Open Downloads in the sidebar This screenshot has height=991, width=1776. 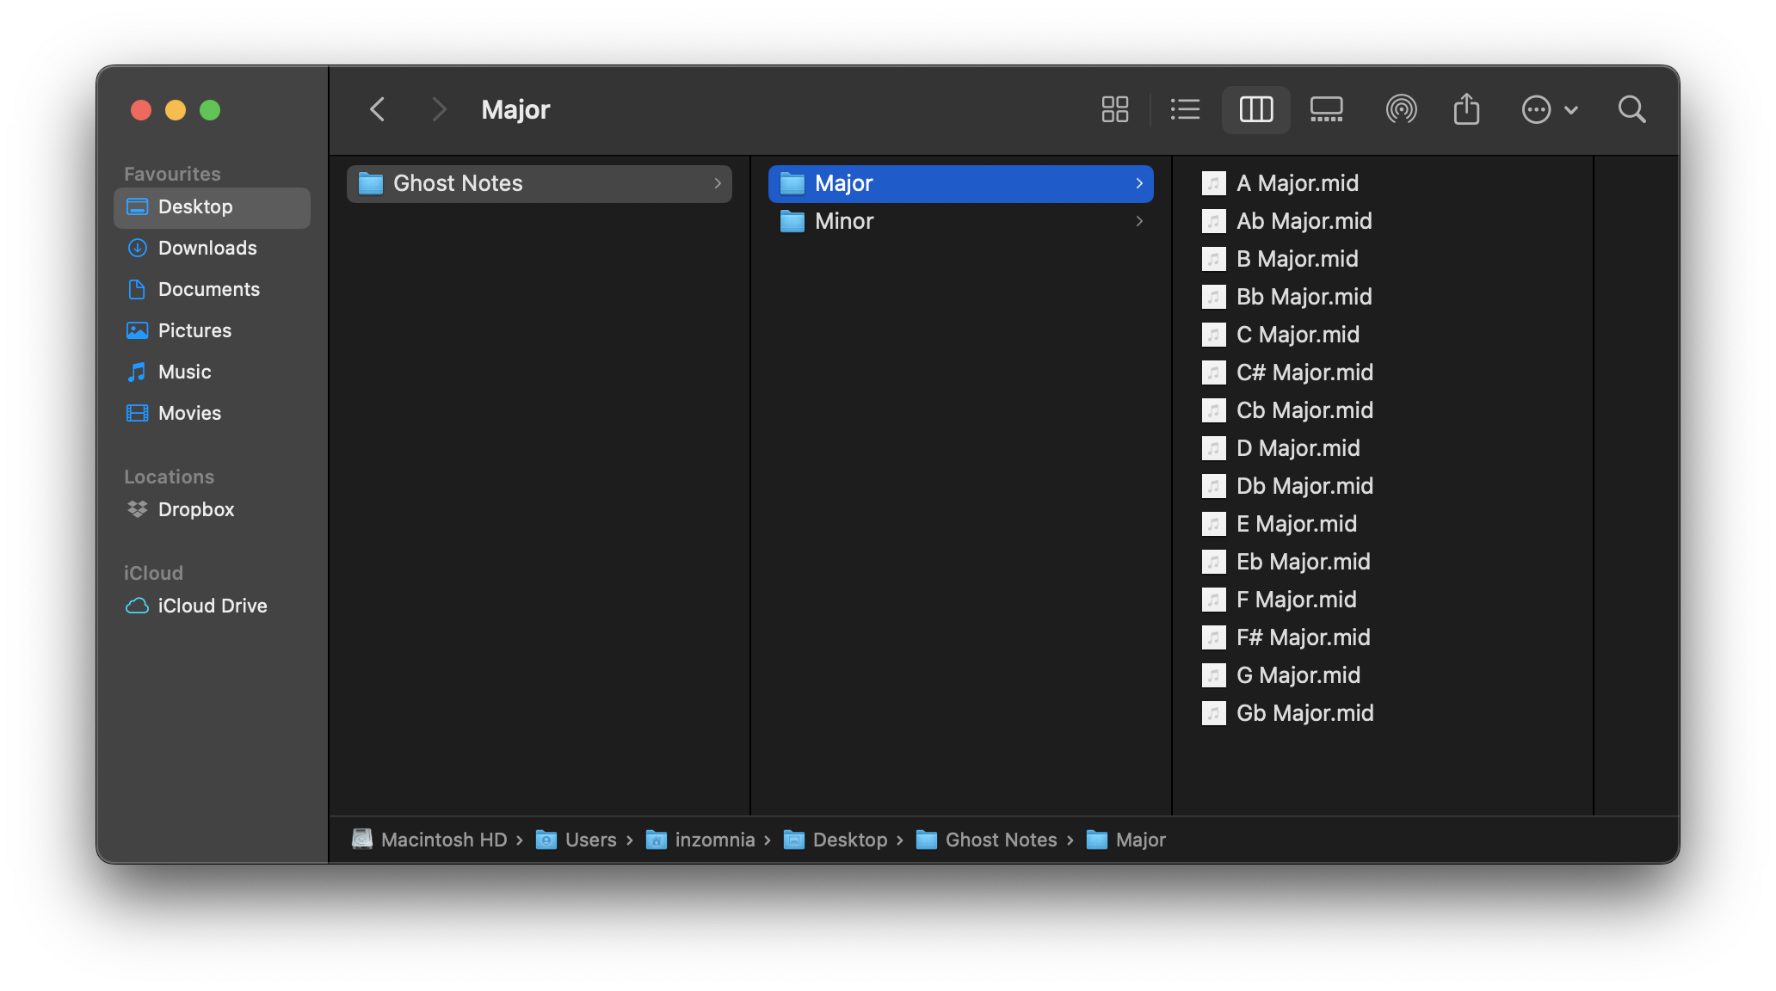[x=207, y=248]
